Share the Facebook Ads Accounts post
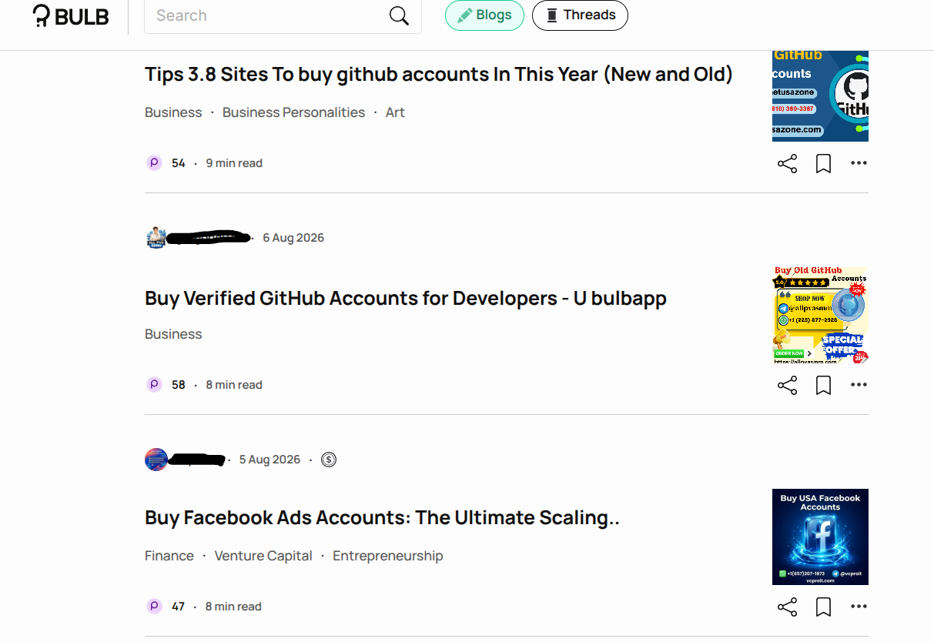 787,607
